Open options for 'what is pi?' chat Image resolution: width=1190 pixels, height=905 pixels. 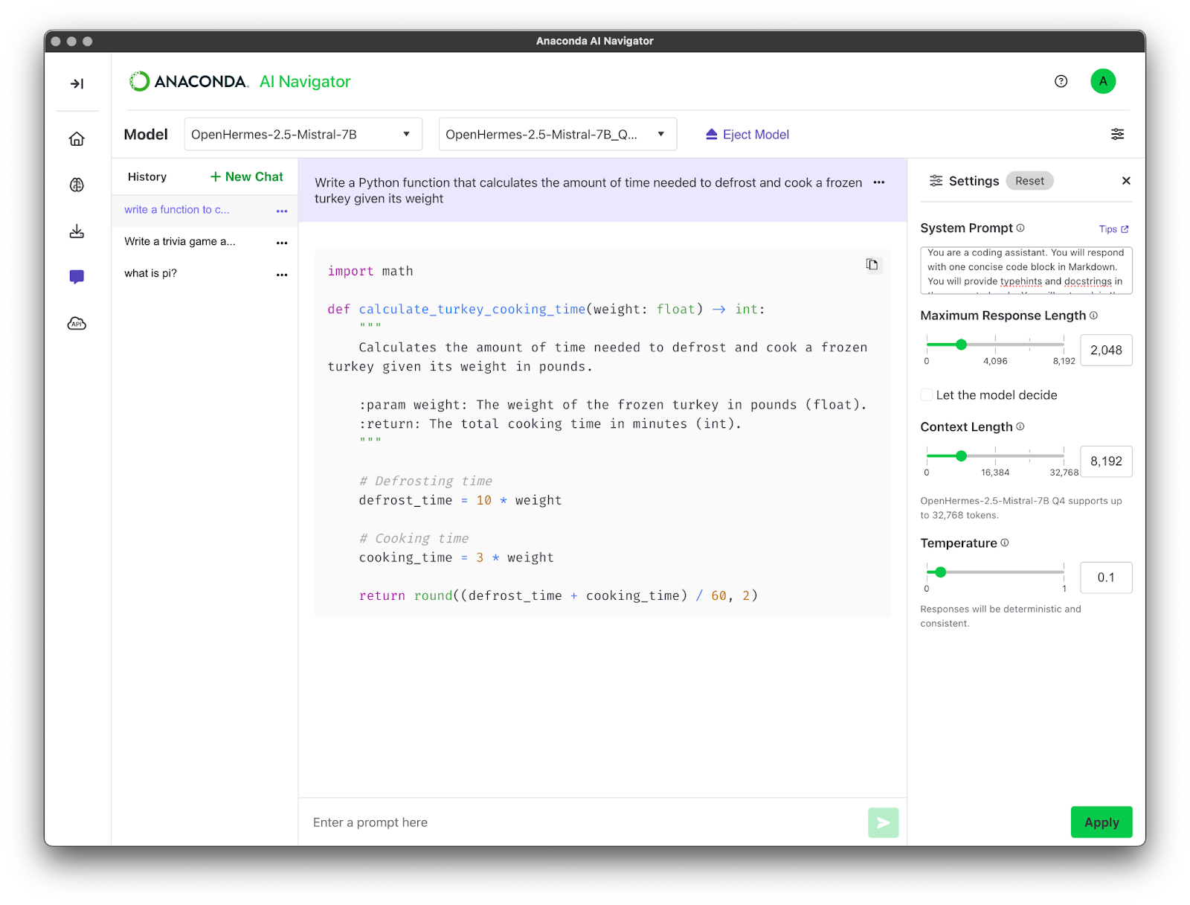click(282, 275)
